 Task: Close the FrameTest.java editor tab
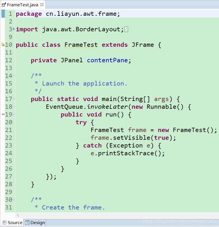tap(42, 5)
